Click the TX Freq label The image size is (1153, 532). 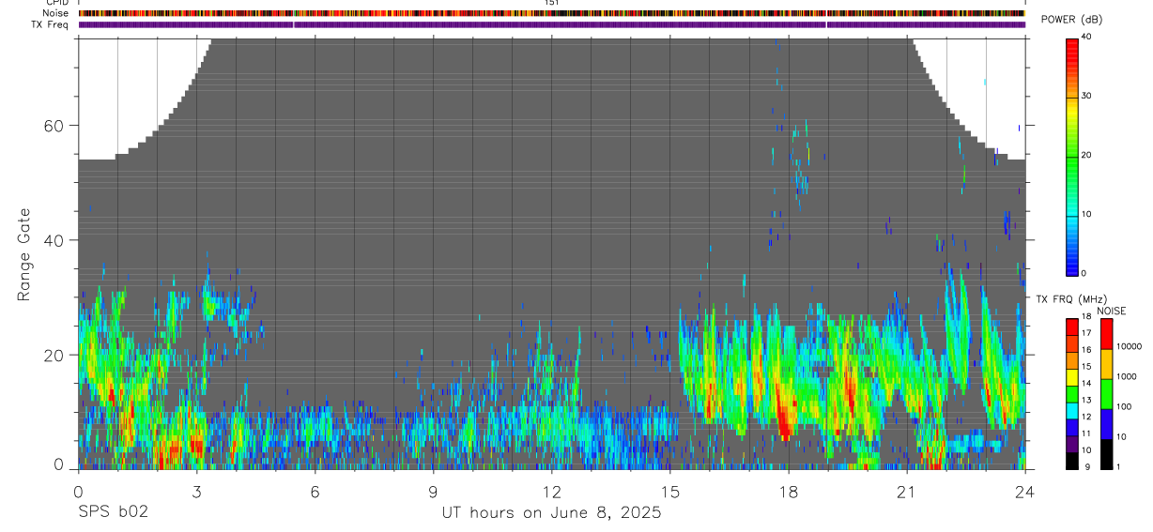tap(51, 24)
